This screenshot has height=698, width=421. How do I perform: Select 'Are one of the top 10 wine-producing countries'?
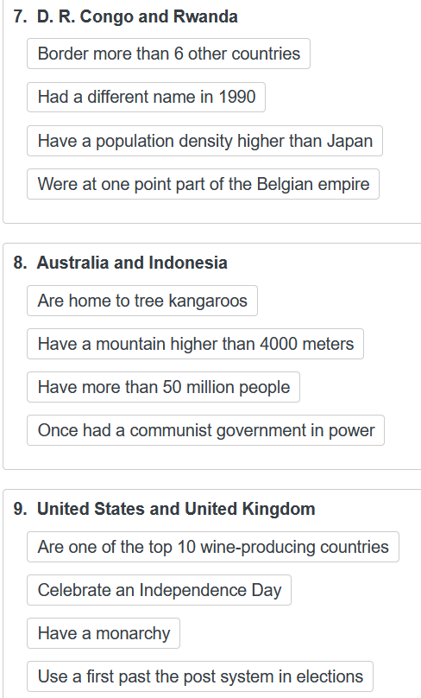(x=213, y=547)
